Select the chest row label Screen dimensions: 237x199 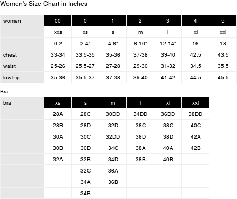(10, 55)
